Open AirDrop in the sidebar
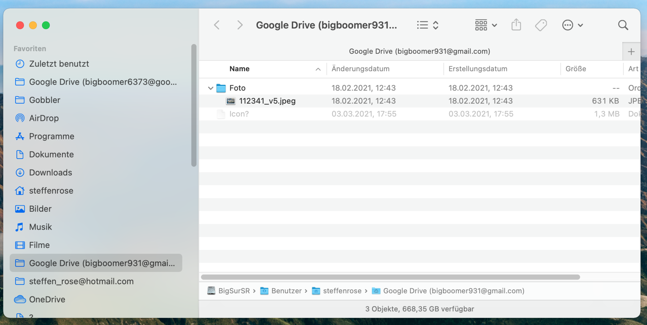The image size is (647, 325). (44, 118)
